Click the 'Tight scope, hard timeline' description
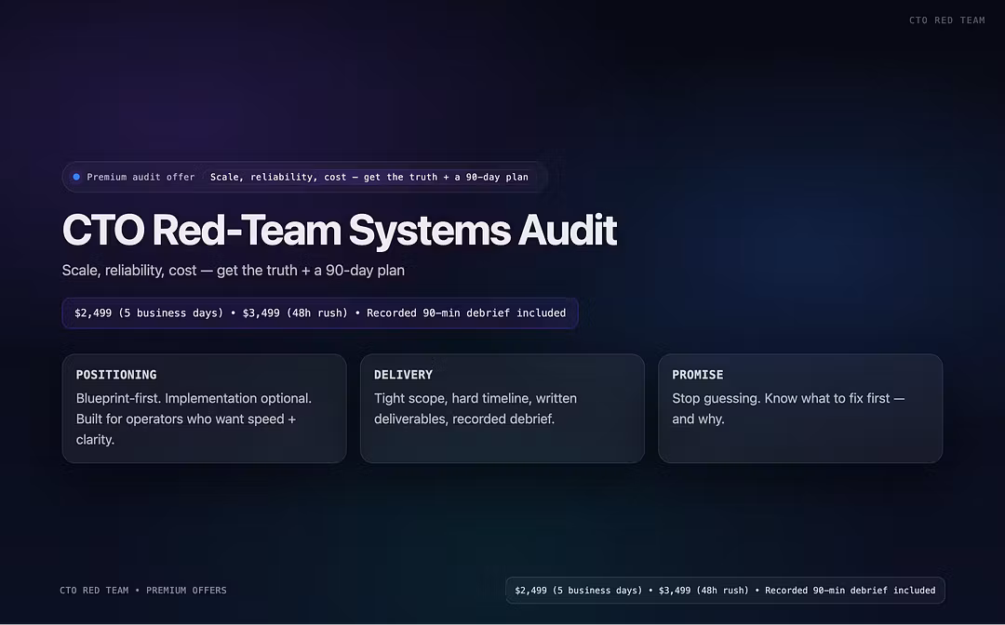 tap(475, 408)
